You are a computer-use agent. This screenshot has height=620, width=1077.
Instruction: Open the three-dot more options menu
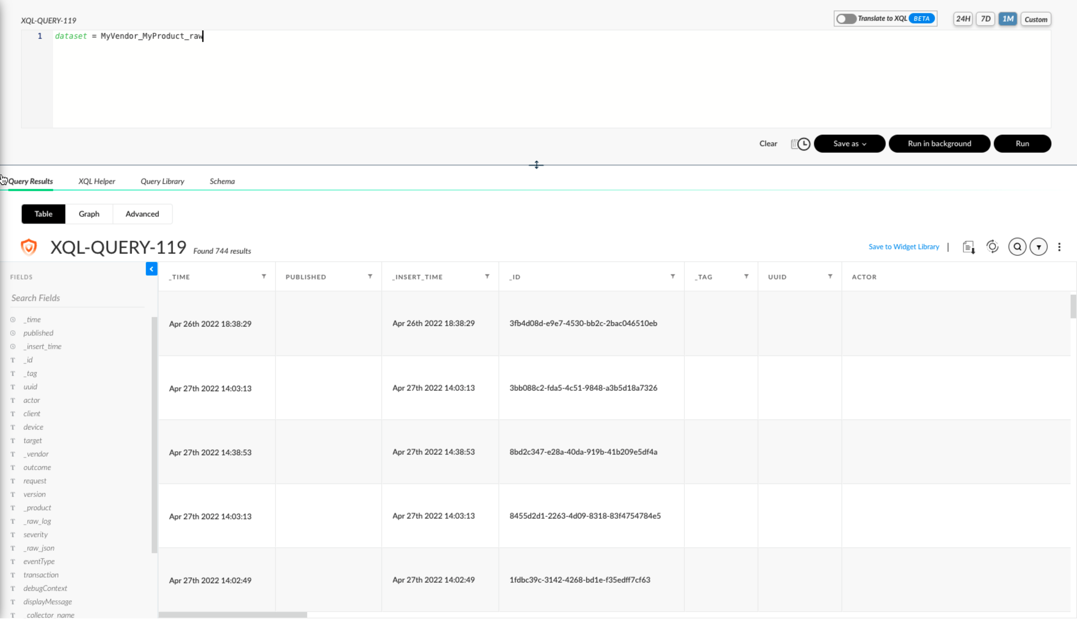1059,247
